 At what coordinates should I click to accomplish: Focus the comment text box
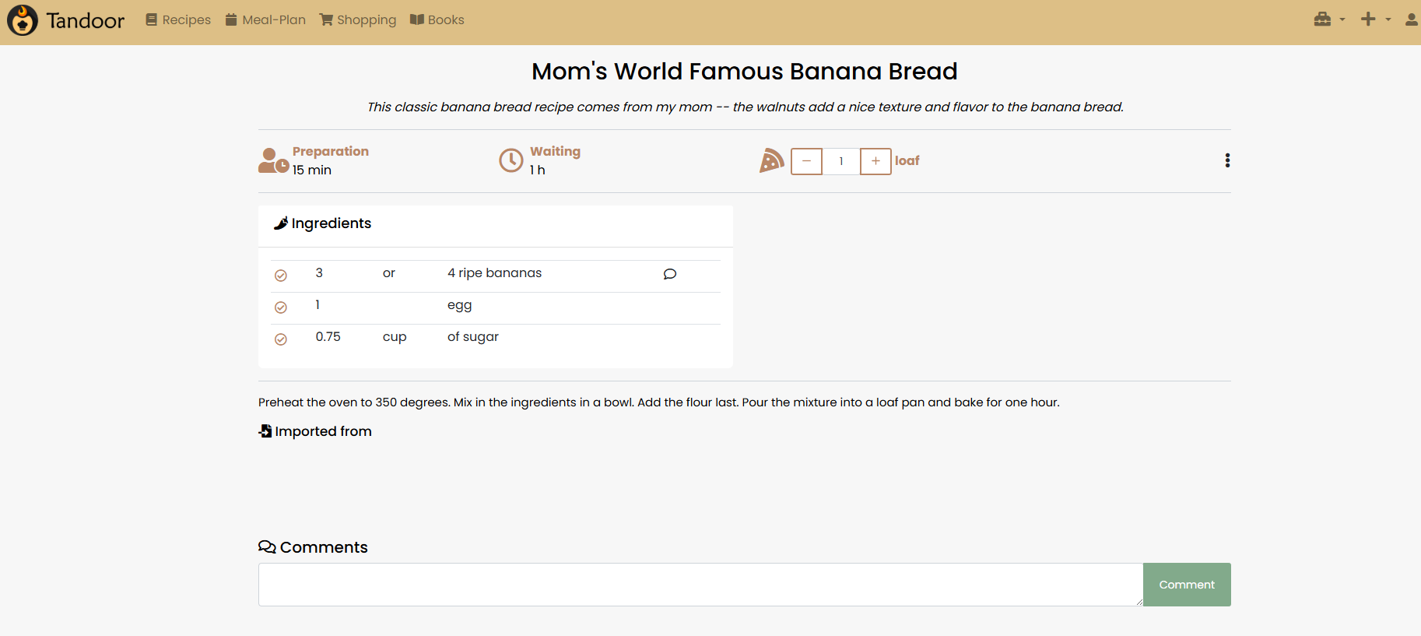[x=700, y=585]
